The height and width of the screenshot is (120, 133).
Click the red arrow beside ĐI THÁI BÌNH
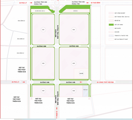[88, 3]
